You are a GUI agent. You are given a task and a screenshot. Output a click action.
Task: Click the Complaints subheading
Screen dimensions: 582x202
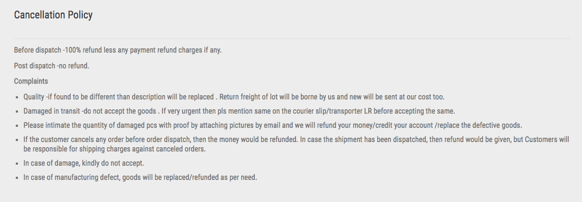(x=31, y=82)
